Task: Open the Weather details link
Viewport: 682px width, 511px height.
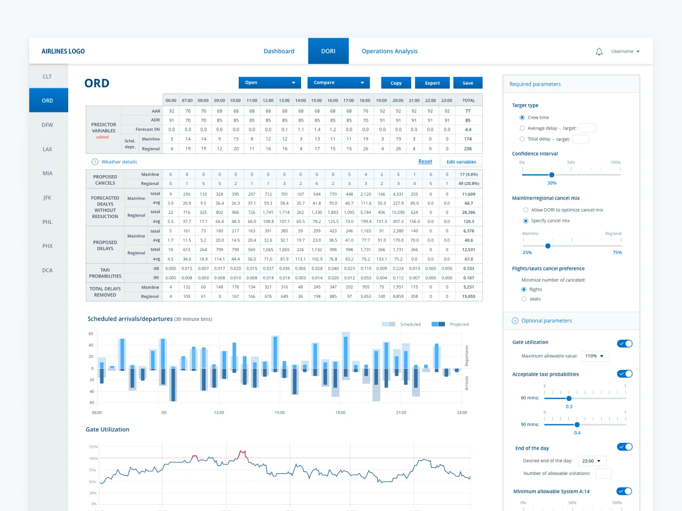Action: pyautogui.click(x=119, y=162)
